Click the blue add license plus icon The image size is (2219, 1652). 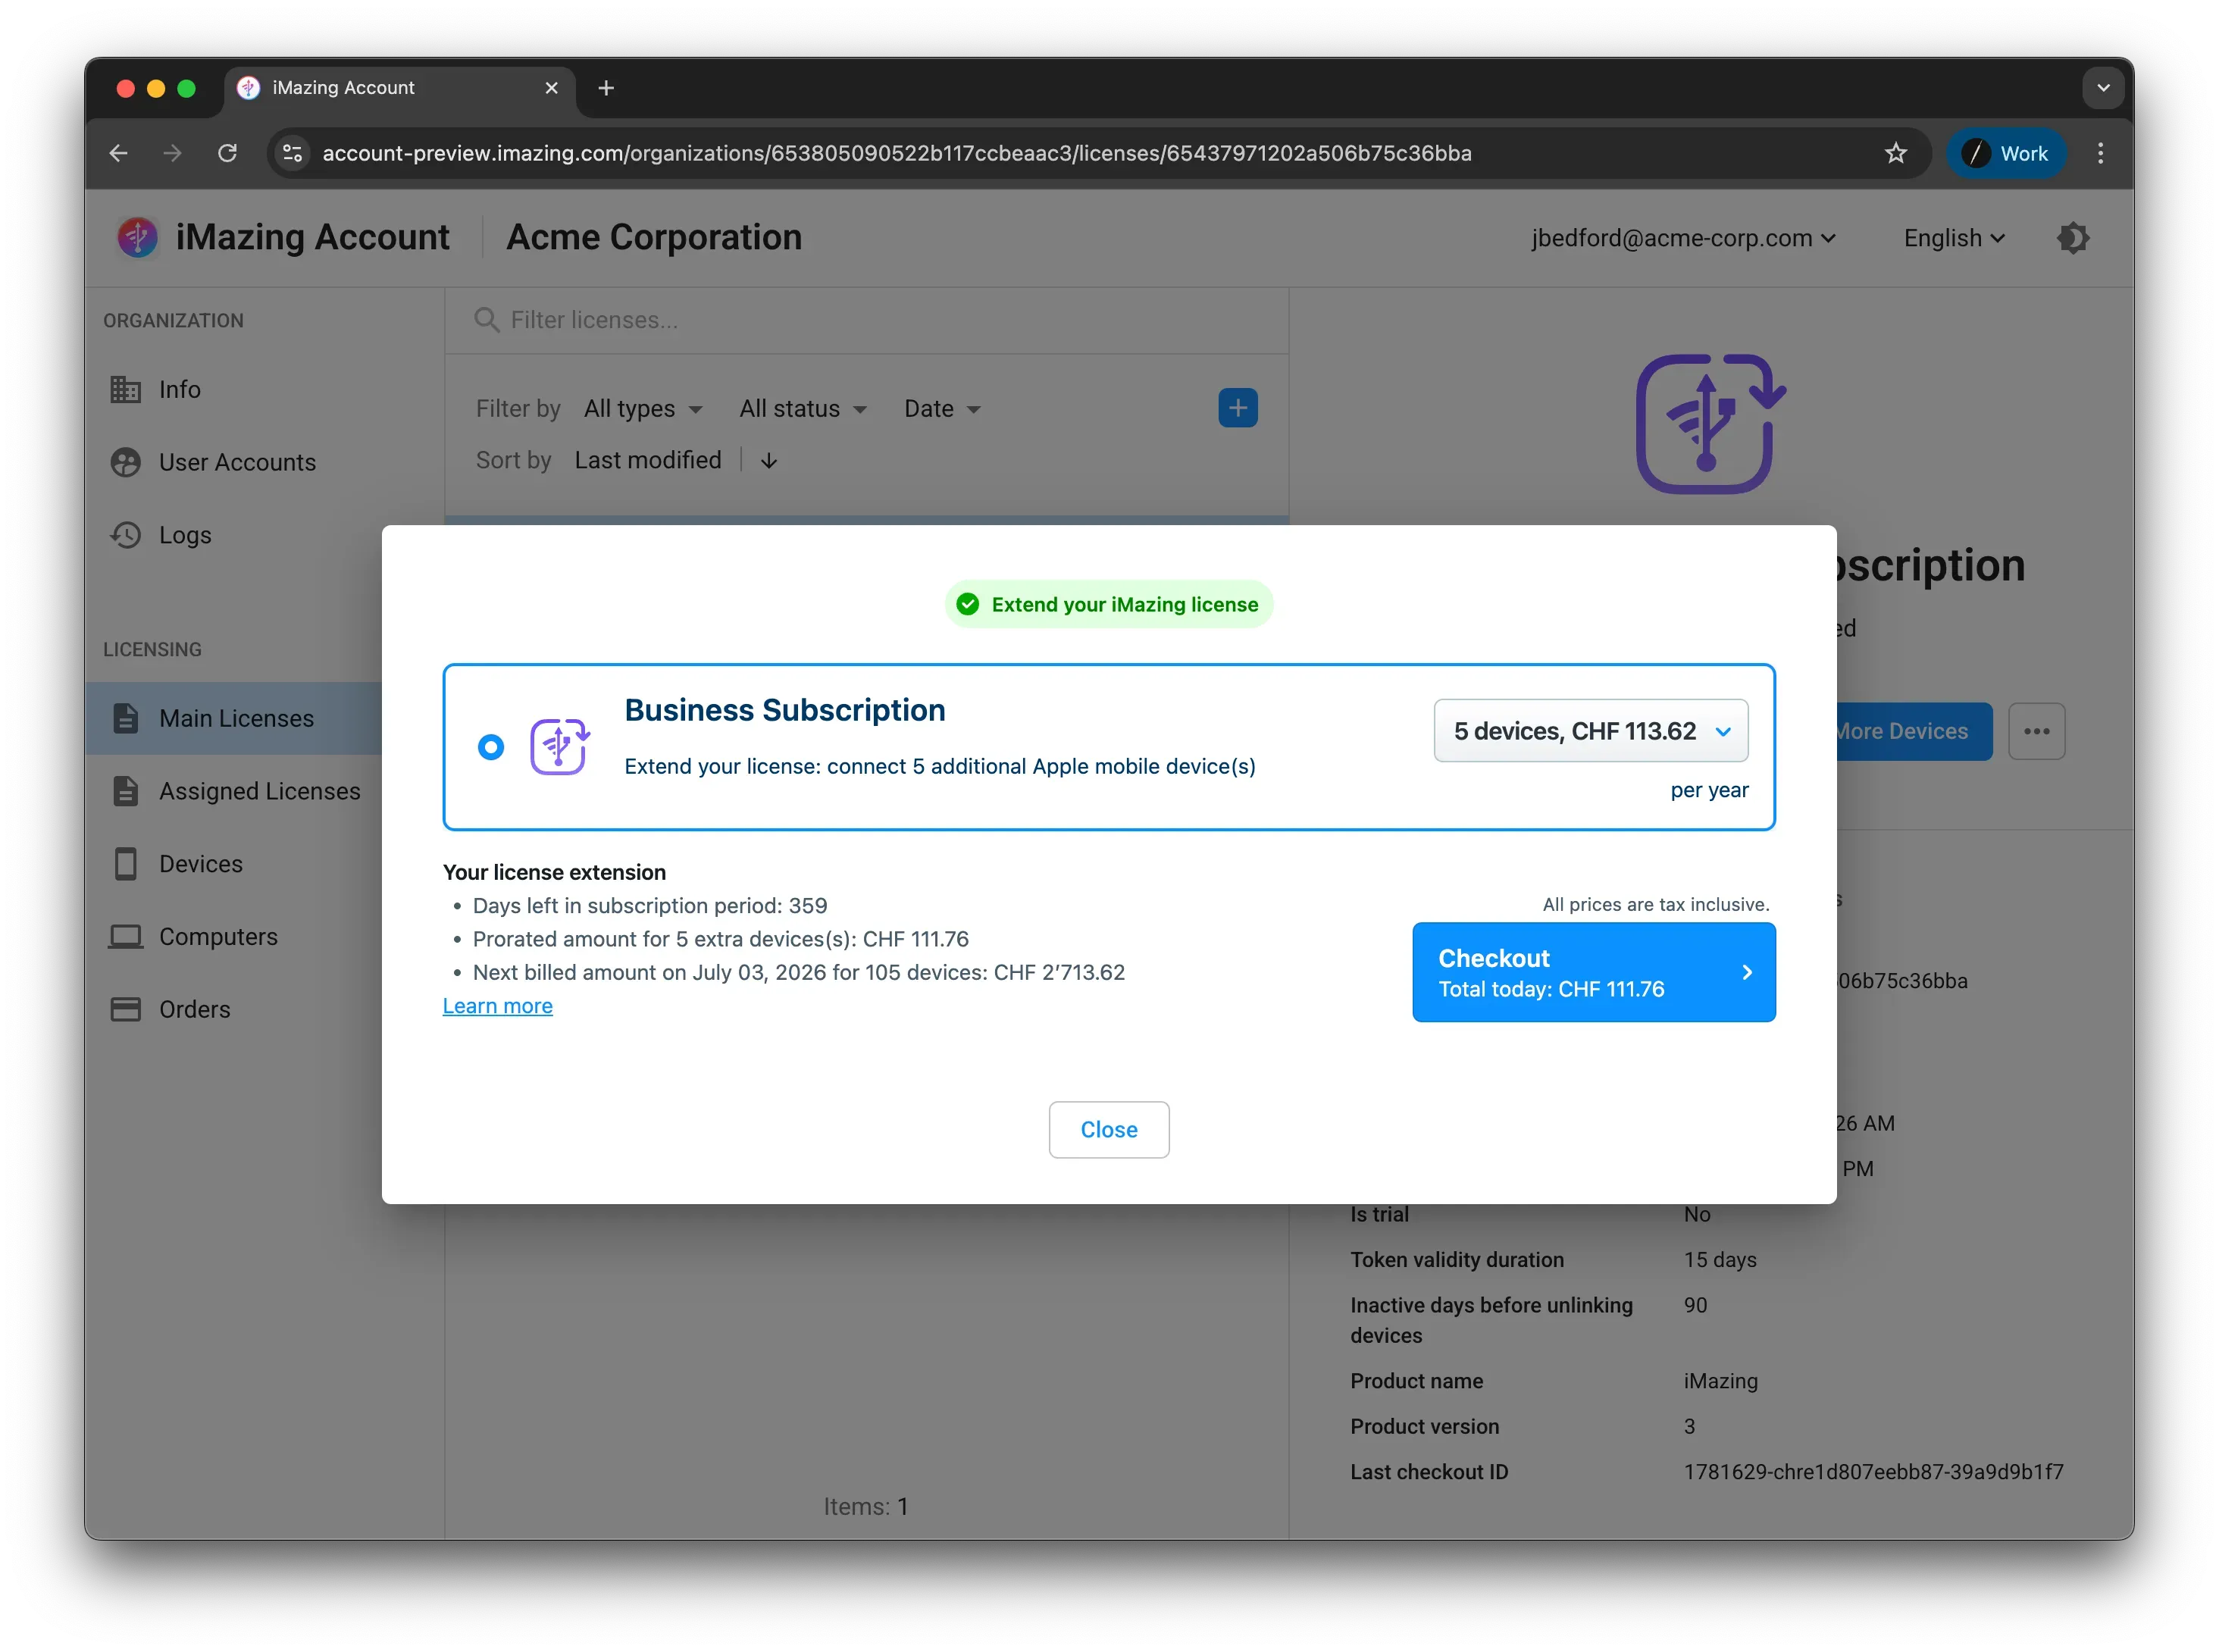(x=1237, y=408)
